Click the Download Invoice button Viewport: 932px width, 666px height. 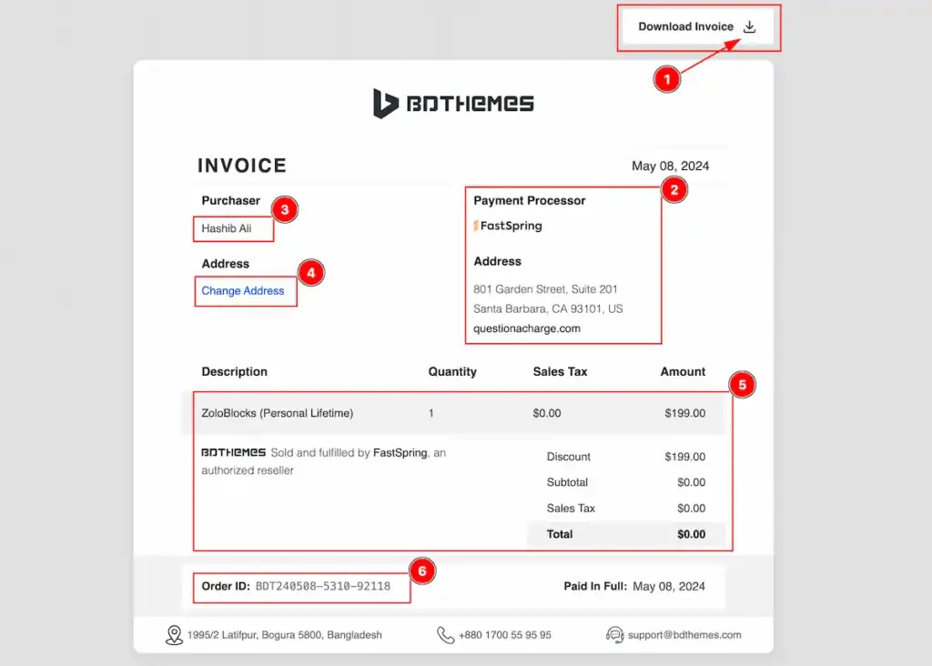click(698, 26)
